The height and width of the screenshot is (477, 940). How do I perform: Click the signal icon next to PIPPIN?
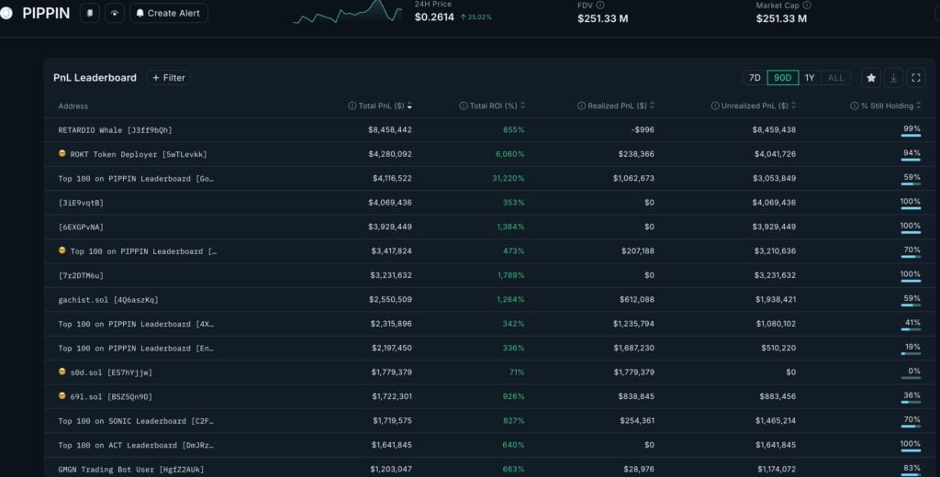coord(114,13)
